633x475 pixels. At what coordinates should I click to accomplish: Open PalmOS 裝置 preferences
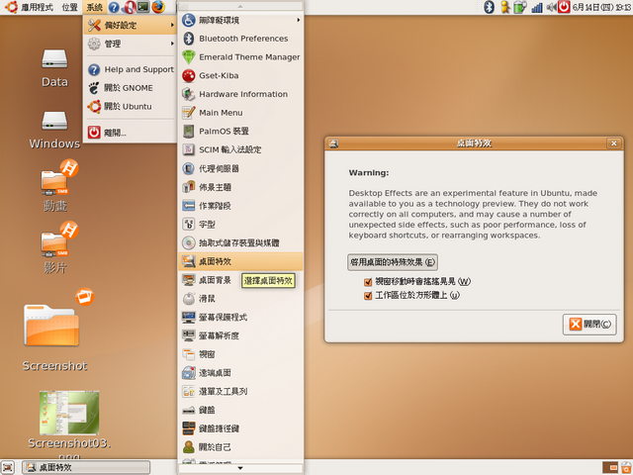point(240,132)
